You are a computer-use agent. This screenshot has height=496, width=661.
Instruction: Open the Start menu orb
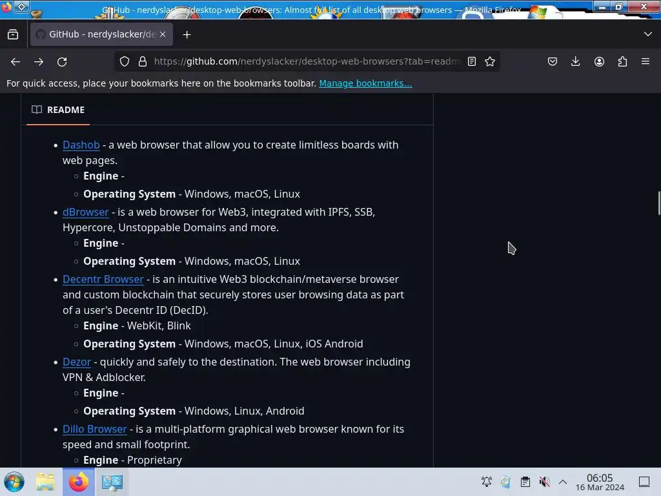click(x=14, y=482)
